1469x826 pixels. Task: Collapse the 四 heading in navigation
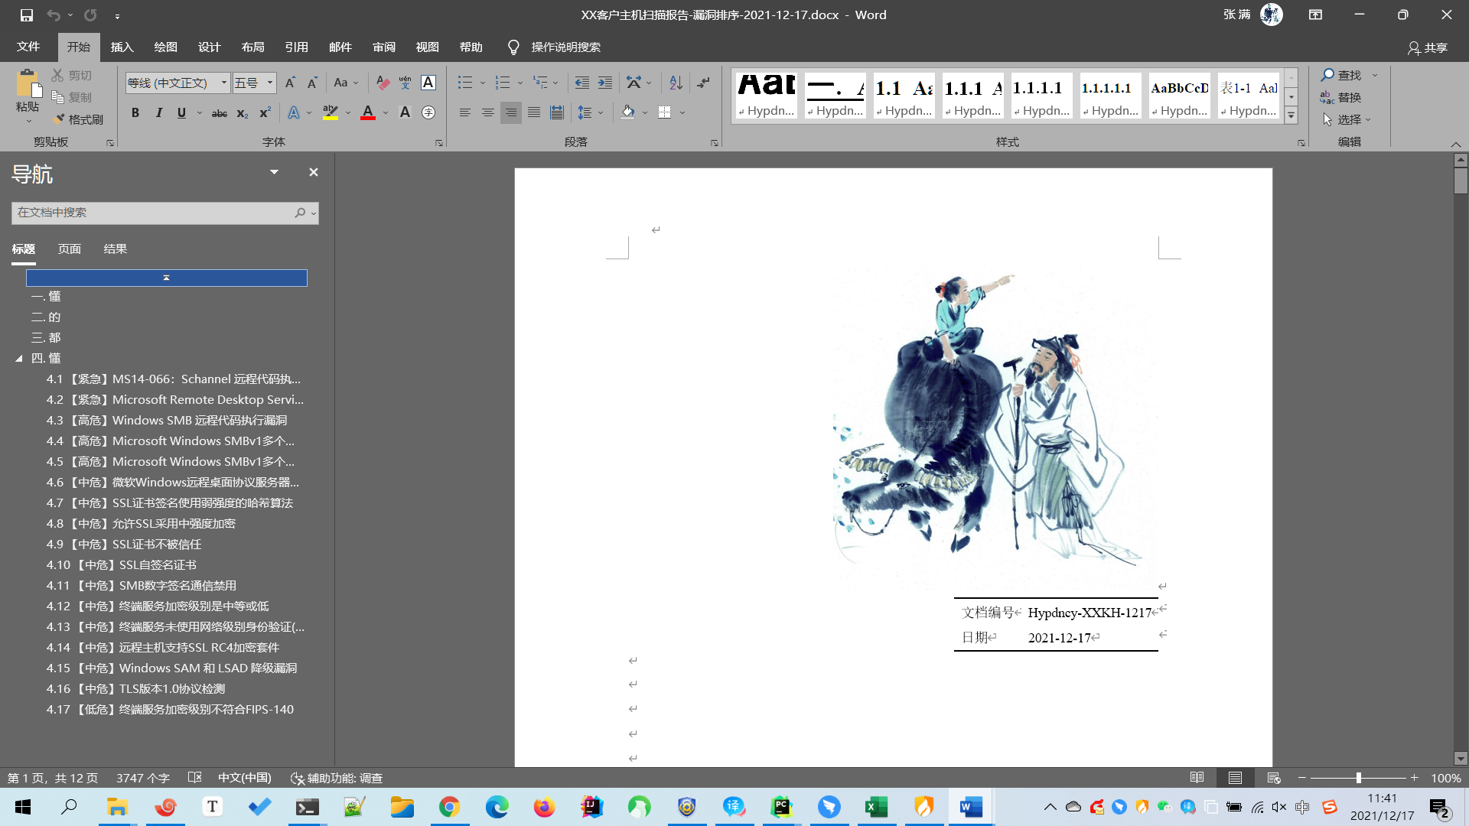tap(19, 358)
